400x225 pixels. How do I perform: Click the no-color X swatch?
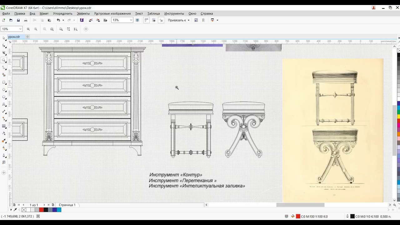[x=24, y=210]
